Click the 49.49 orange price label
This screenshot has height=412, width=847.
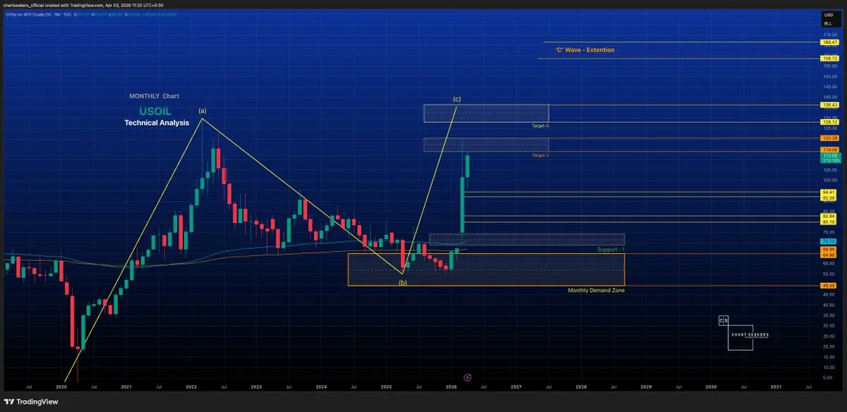(x=829, y=286)
